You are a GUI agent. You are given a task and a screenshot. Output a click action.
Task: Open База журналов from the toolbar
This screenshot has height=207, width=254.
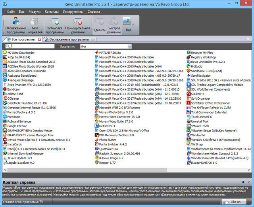(35, 25)
